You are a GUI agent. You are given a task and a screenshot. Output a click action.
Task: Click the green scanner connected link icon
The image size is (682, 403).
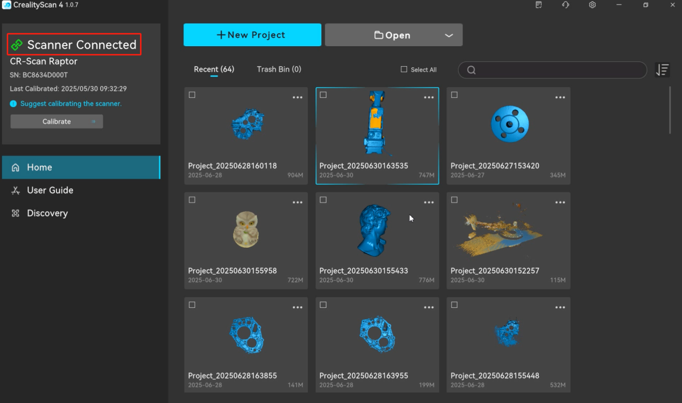17,45
